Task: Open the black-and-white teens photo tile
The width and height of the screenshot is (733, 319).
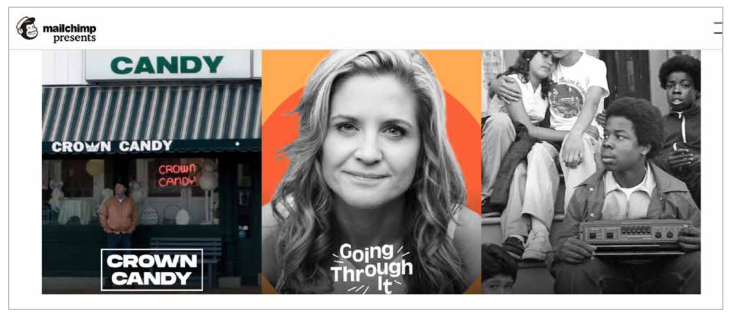Action: [591, 172]
